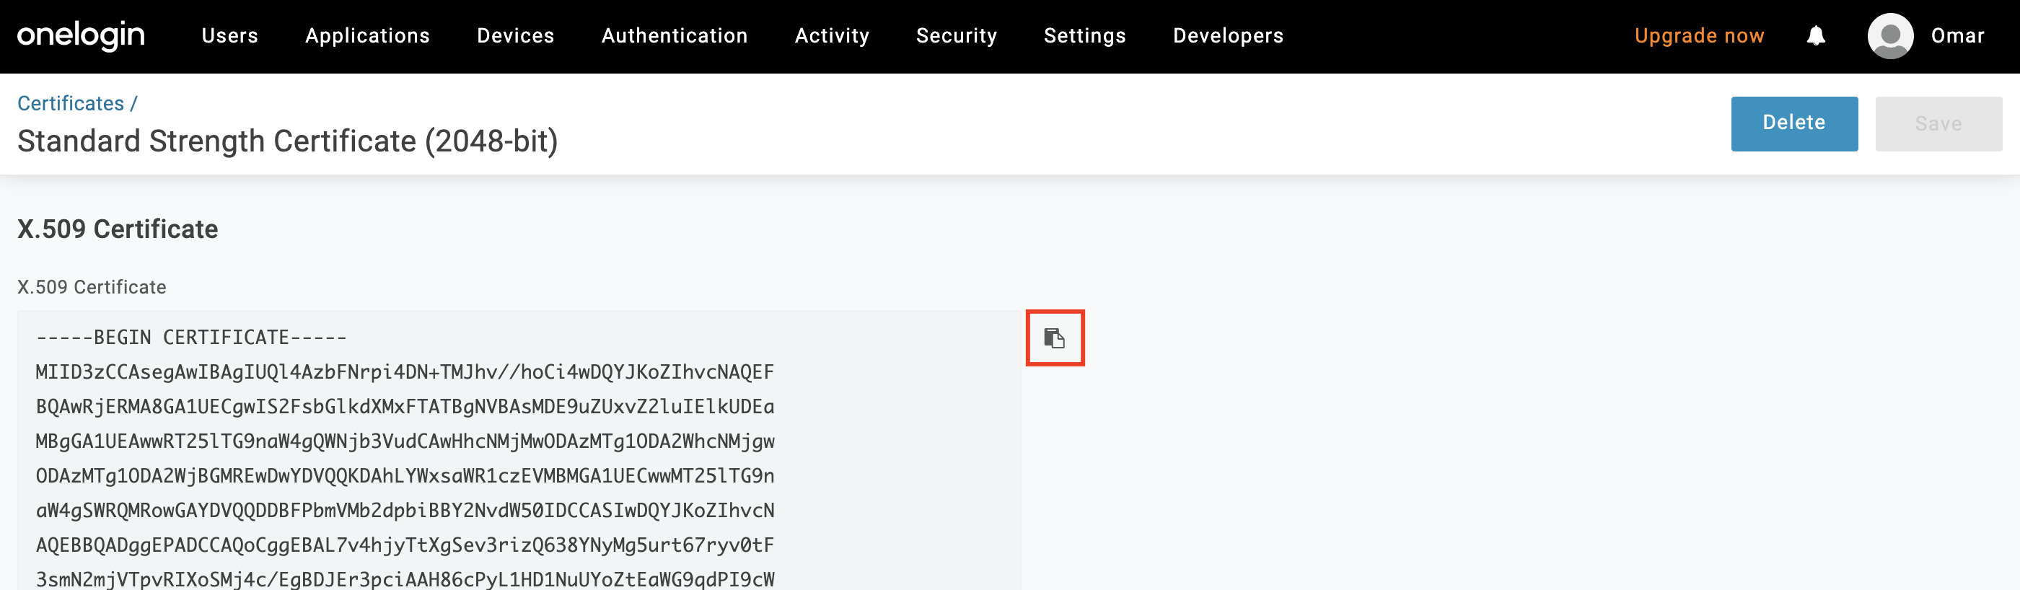The image size is (2020, 590).
Task: Open the notifications bell
Action: click(1815, 36)
